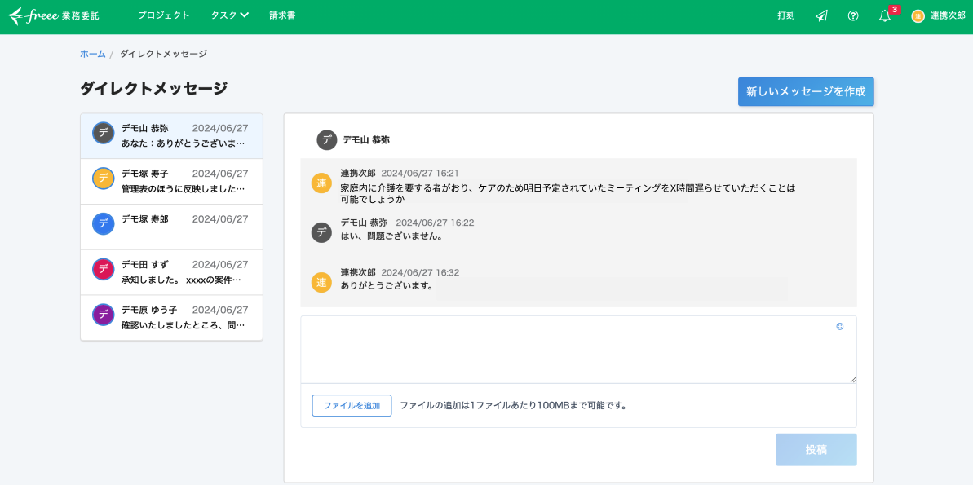Image resolution: width=973 pixels, height=485 pixels.
Task: Click the ファイルを追加 button
Action: pyautogui.click(x=352, y=405)
